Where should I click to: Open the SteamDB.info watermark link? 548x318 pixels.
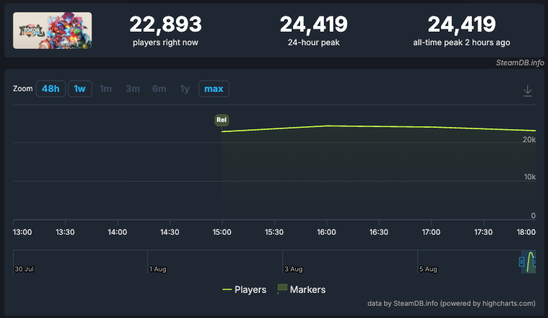pos(520,62)
